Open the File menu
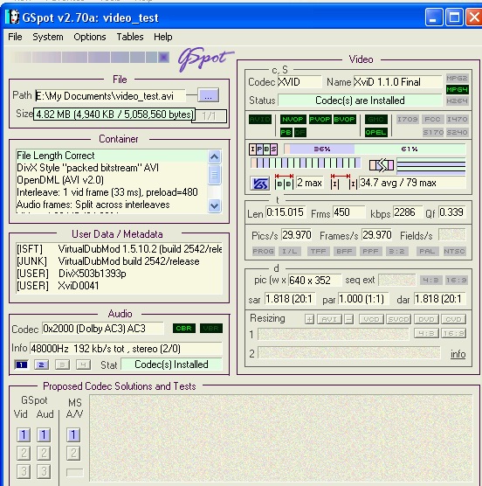Viewport: 482px width, 486px height. (15, 37)
